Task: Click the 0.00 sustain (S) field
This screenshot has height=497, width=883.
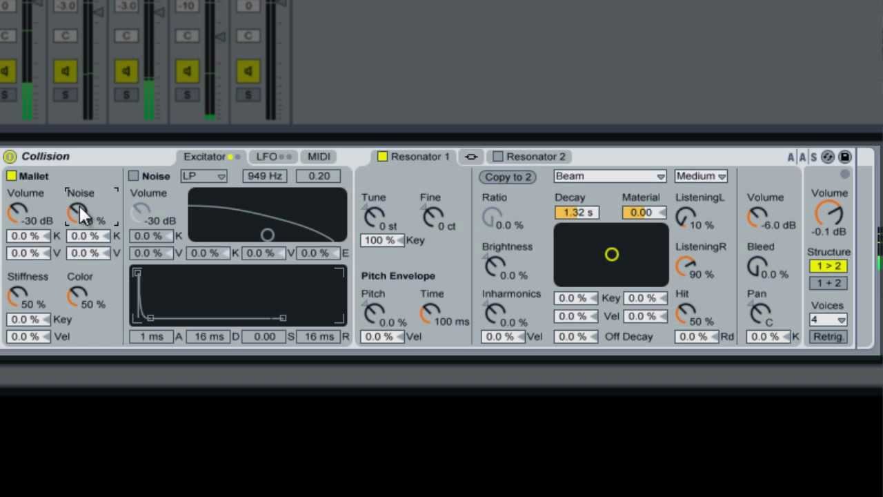Action: [x=264, y=337]
